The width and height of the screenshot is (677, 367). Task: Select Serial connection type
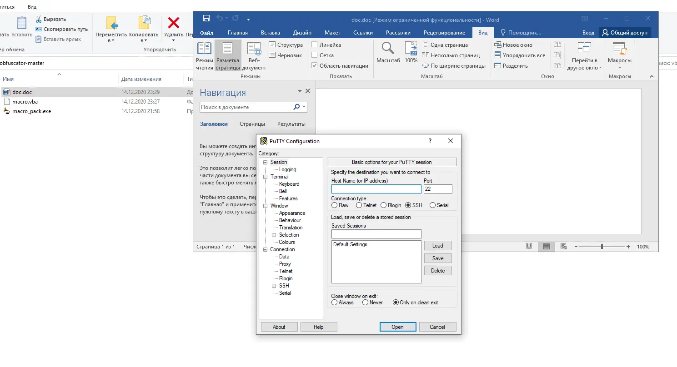point(432,205)
